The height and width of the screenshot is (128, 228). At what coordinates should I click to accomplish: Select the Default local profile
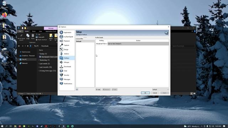point(85,41)
